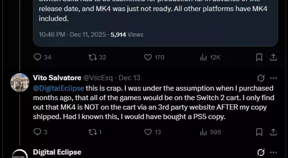This screenshot has height=158, width=288.
Task: Share the main tweet
Action: pos(273,57)
